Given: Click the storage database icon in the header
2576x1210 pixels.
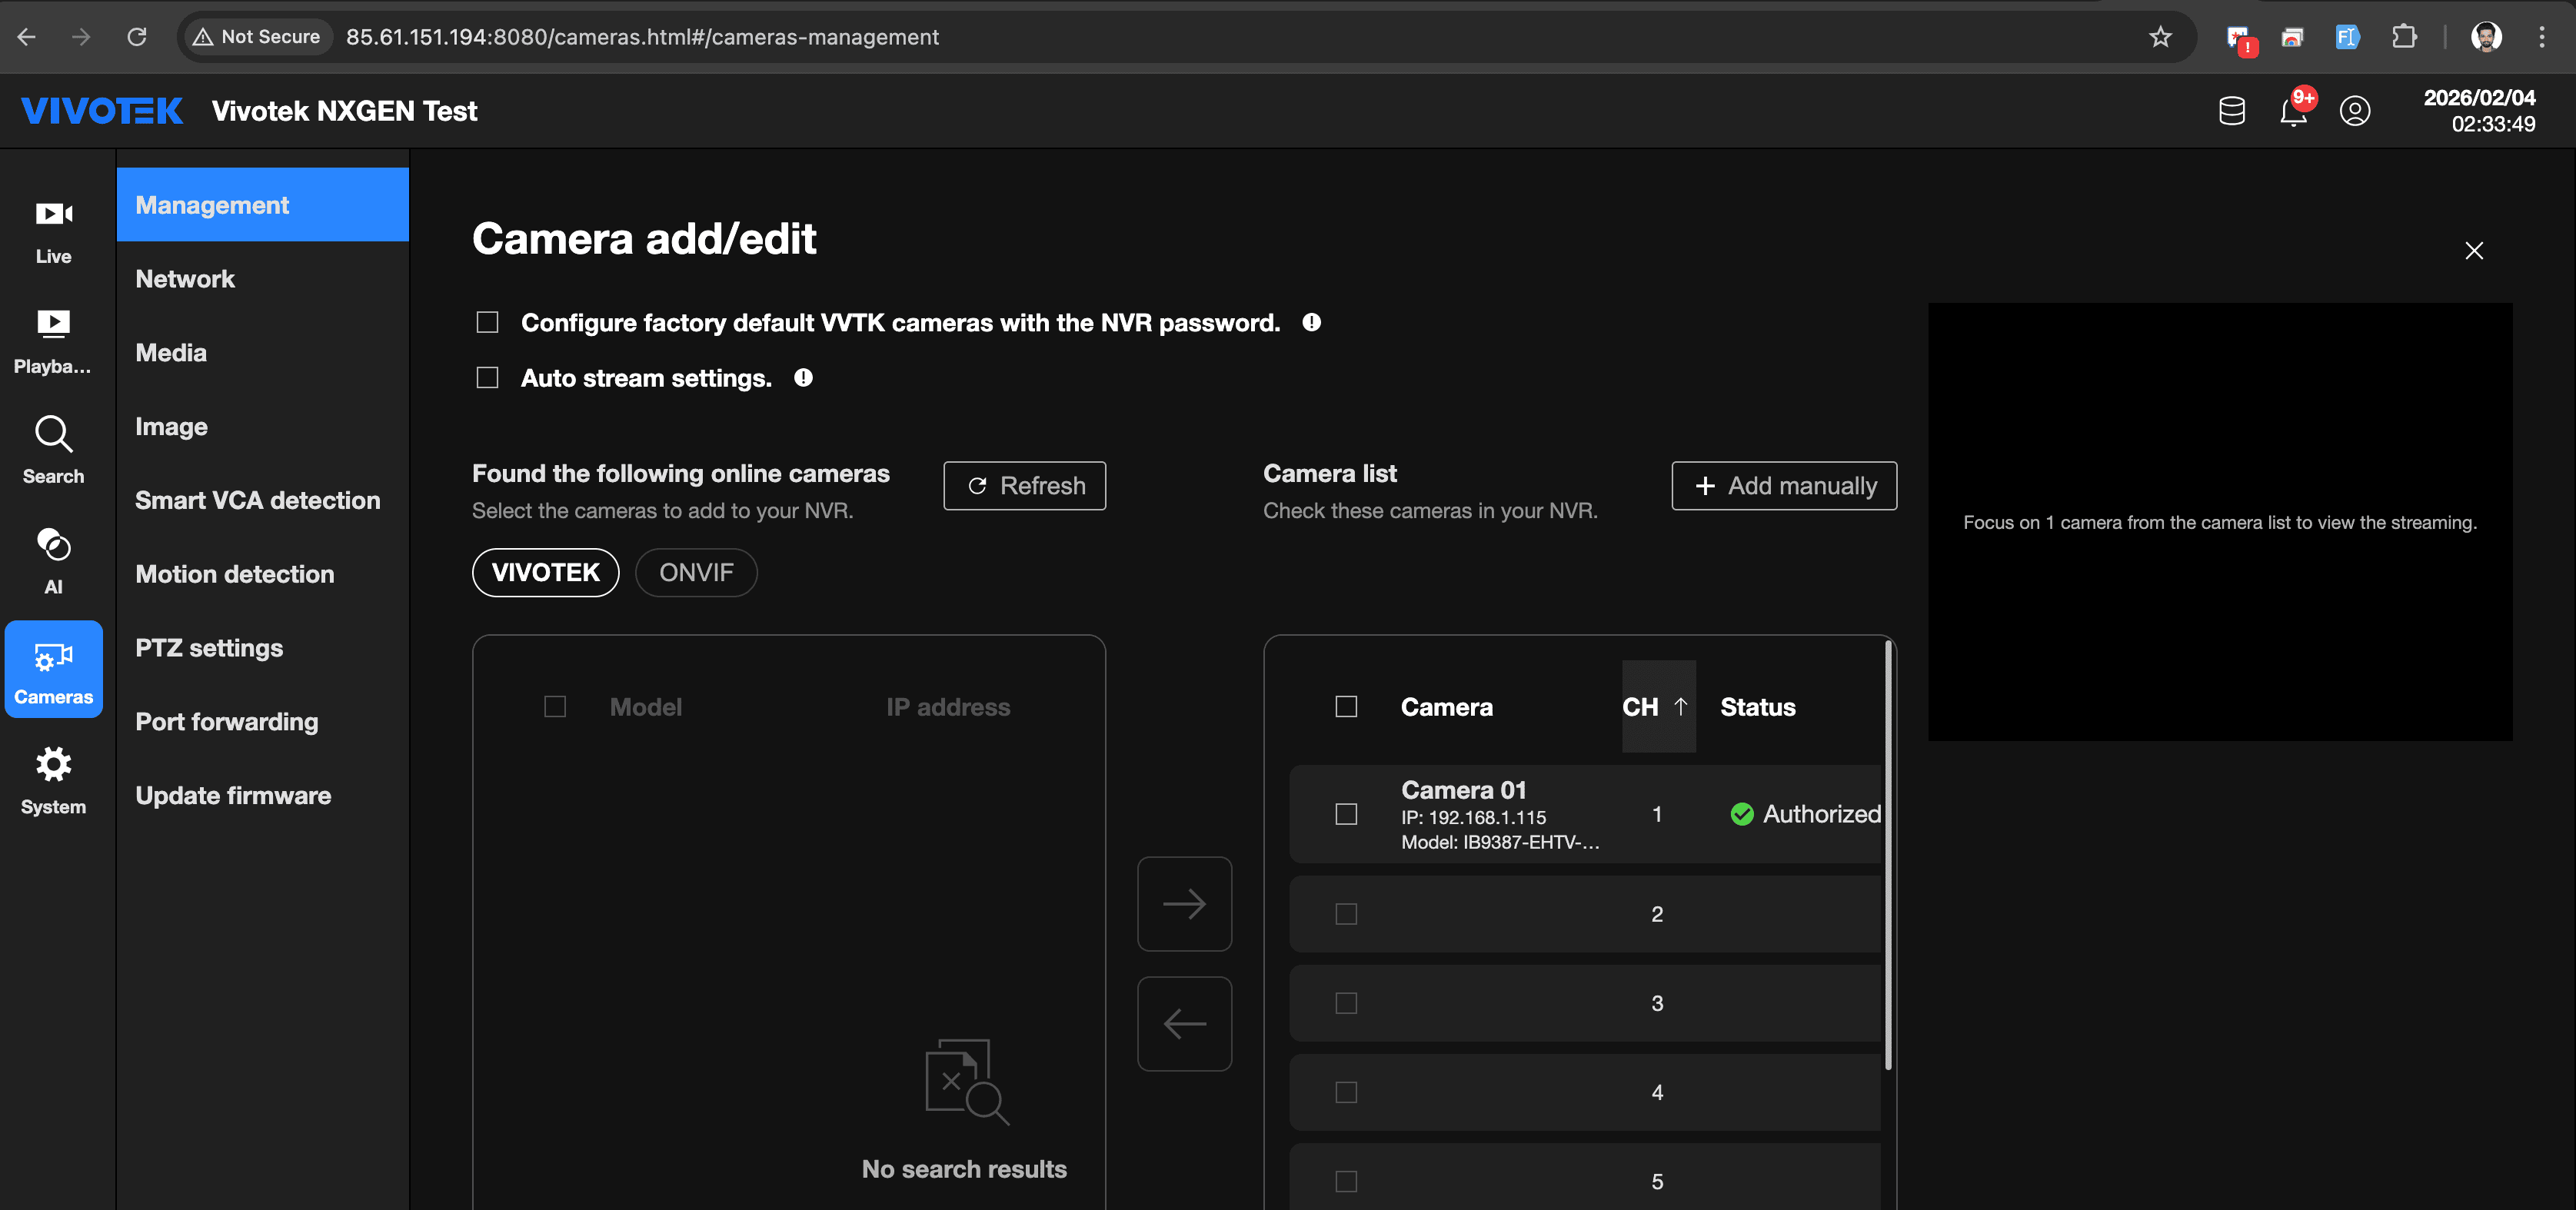Looking at the screenshot, I should click(x=2231, y=111).
